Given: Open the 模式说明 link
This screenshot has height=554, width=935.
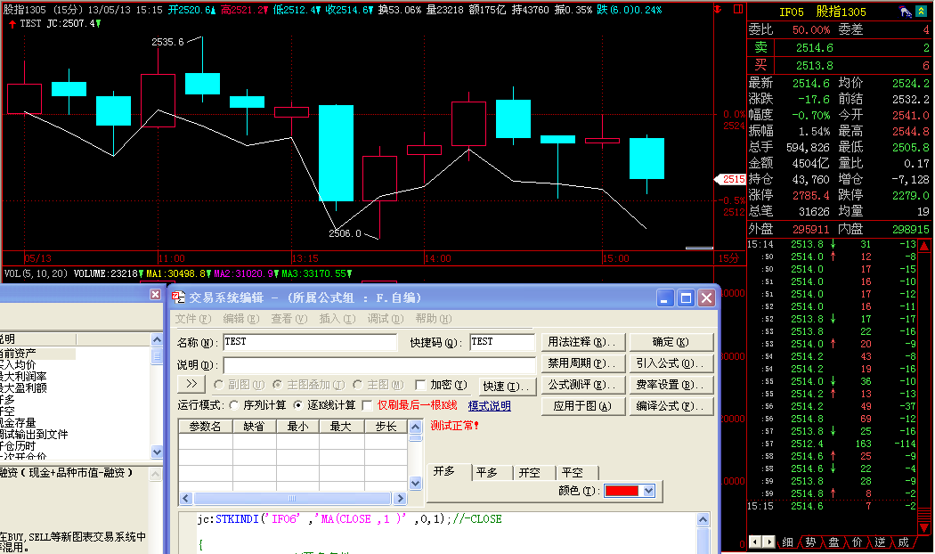Looking at the screenshot, I should 489,405.
